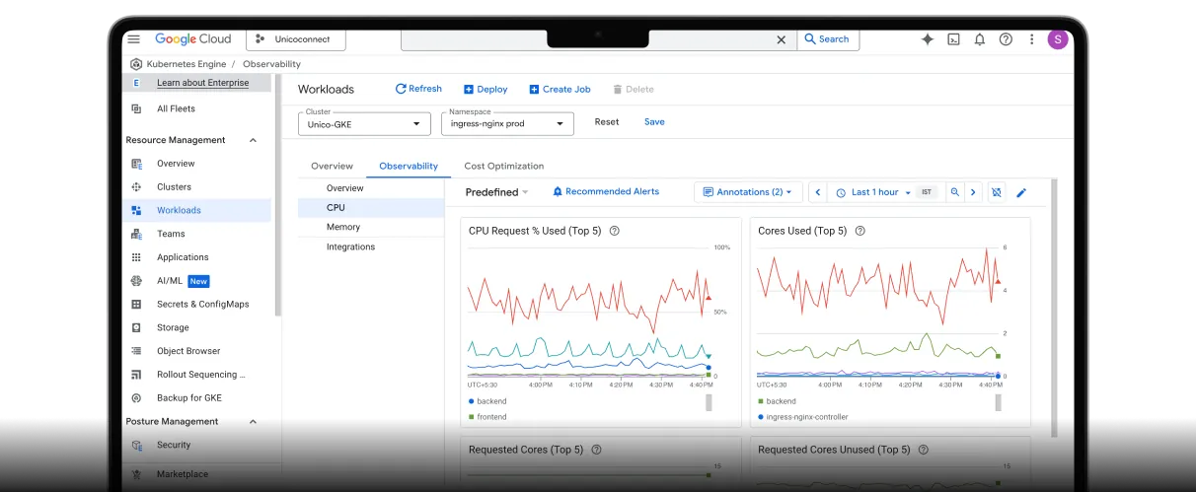Image resolution: width=1196 pixels, height=492 pixels.
Task: Toggle the auto-refresh off icon
Action: (996, 192)
